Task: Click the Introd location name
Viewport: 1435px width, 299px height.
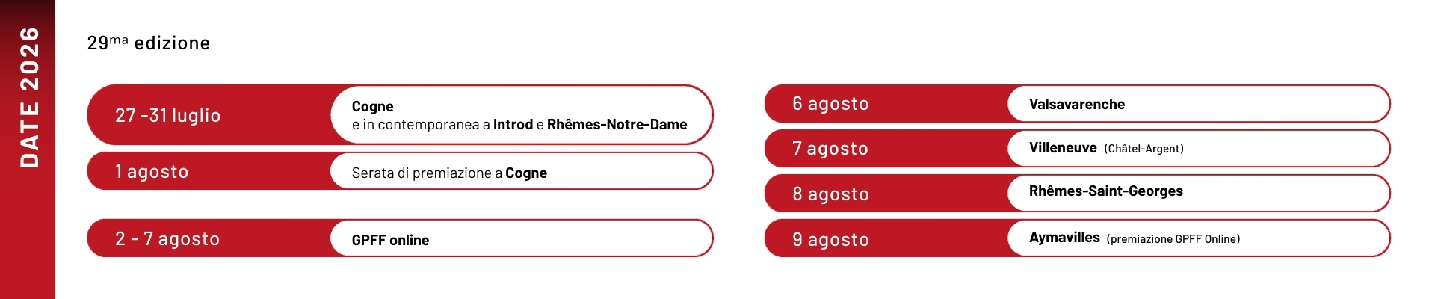Action: pyautogui.click(x=513, y=125)
